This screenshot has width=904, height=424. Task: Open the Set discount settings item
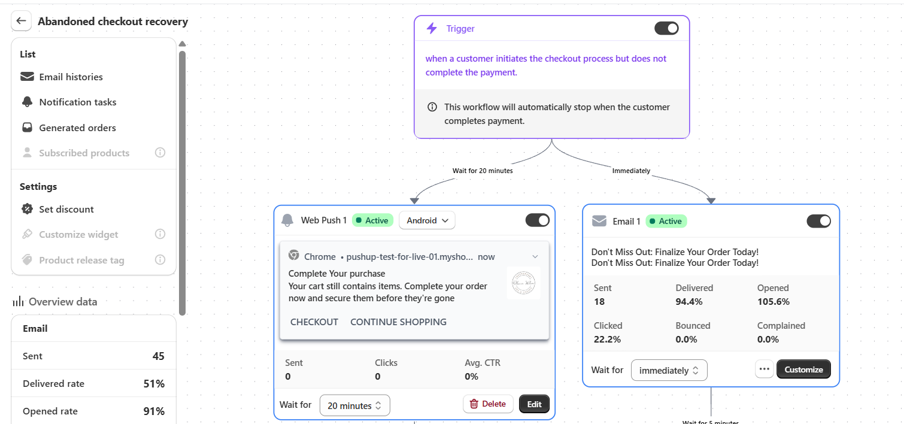click(x=66, y=209)
